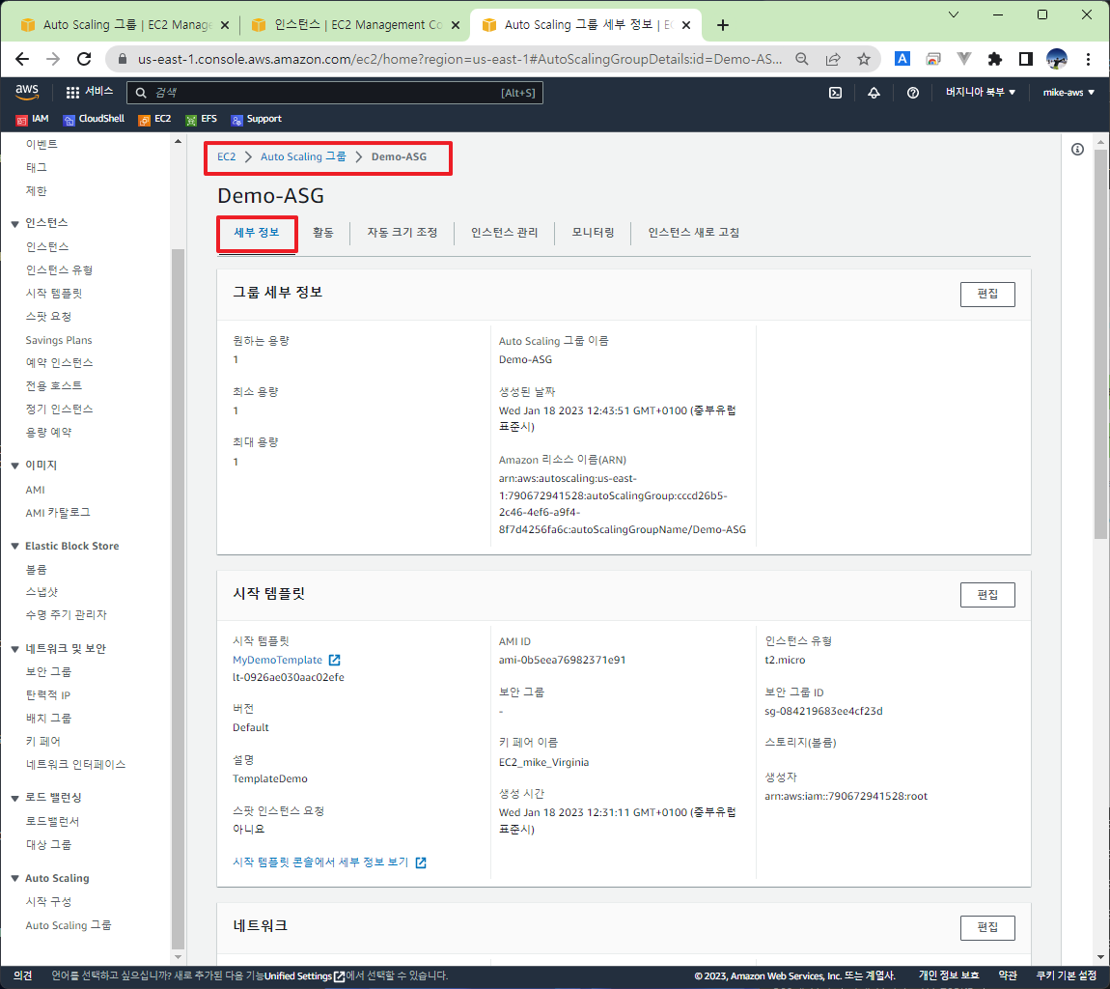Viewport: 1110px width, 989px height.
Task: Switch to the 모니터링 tab
Action: 593,233
